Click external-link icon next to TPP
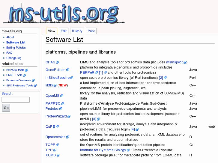Screen dimensions: 218x163 pos(55,150)
